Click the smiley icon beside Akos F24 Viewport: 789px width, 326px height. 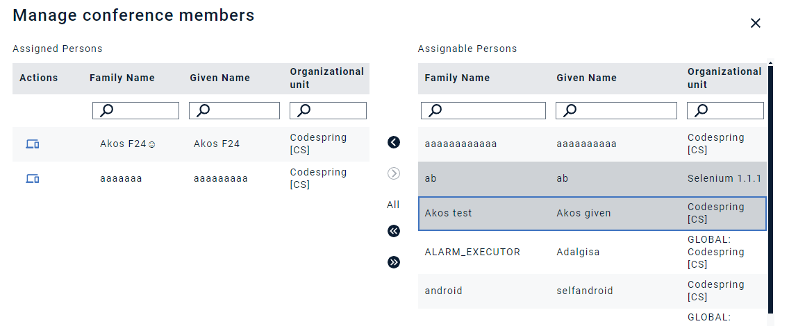pyautogui.click(x=152, y=145)
